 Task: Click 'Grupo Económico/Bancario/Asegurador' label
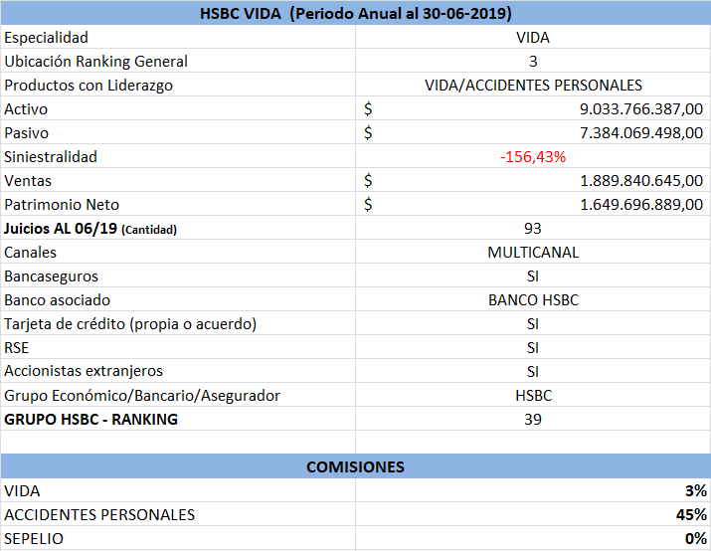[142, 396]
